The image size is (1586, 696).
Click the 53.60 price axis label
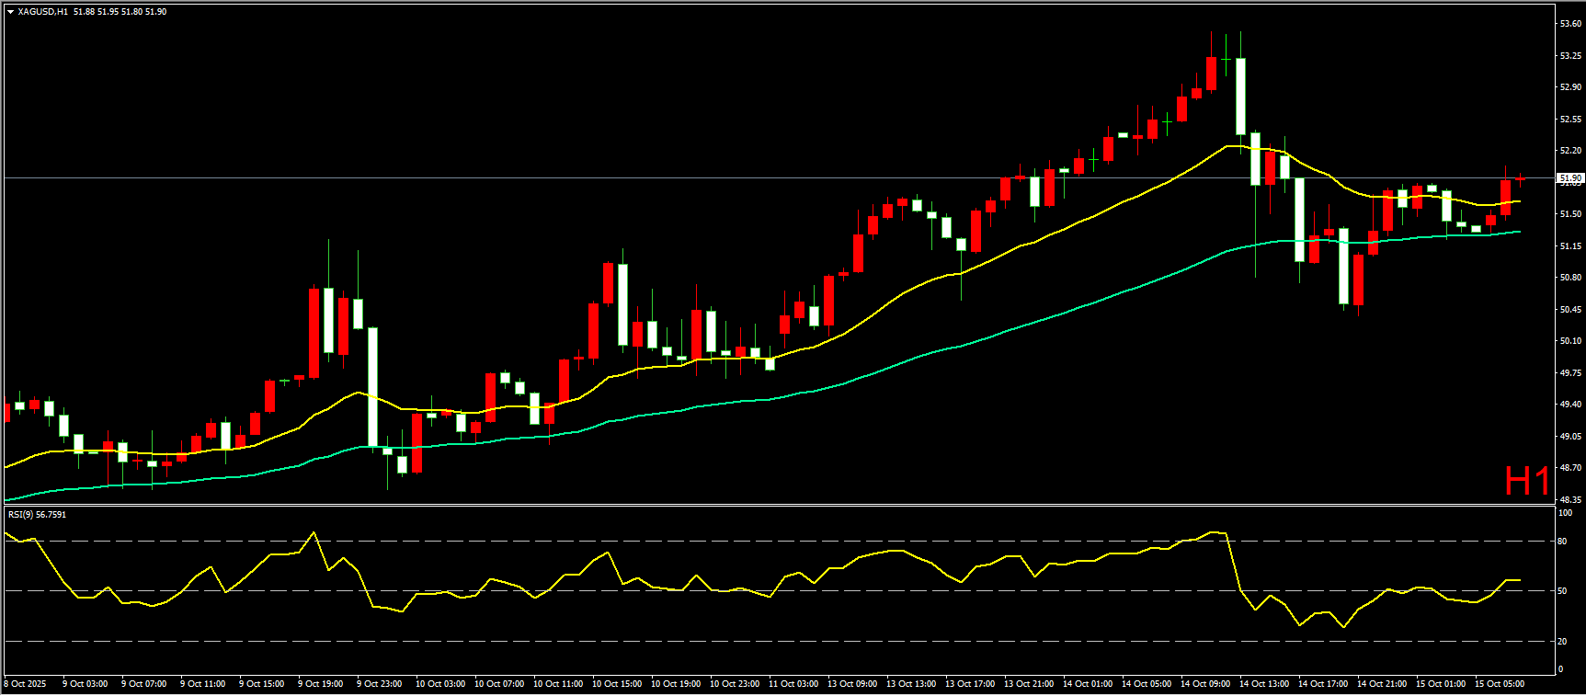click(1570, 24)
